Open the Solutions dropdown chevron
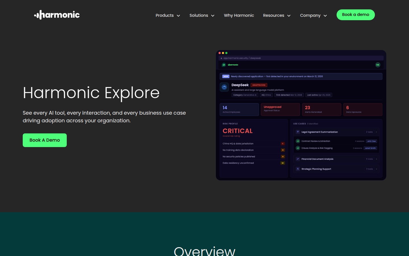The width and height of the screenshot is (409, 256). [x=213, y=16]
